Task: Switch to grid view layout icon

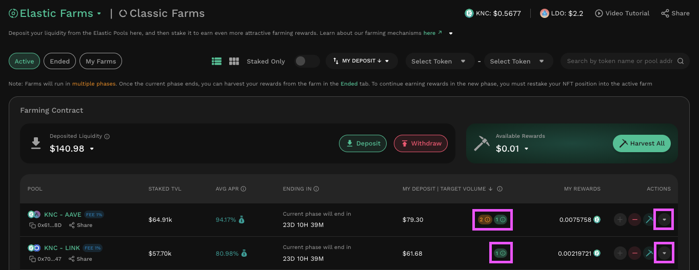Action: pos(234,61)
